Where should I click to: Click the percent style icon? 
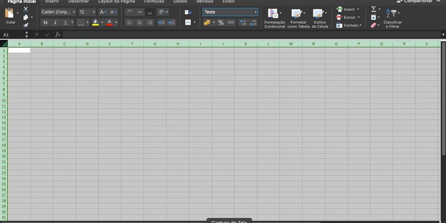[221, 22]
